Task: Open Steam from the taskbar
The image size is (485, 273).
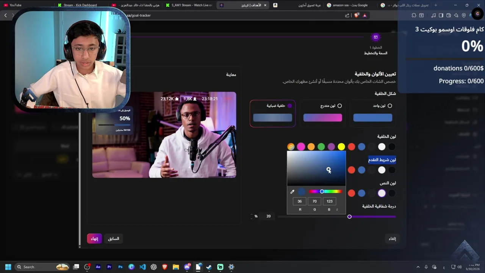Action: point(209,267)
